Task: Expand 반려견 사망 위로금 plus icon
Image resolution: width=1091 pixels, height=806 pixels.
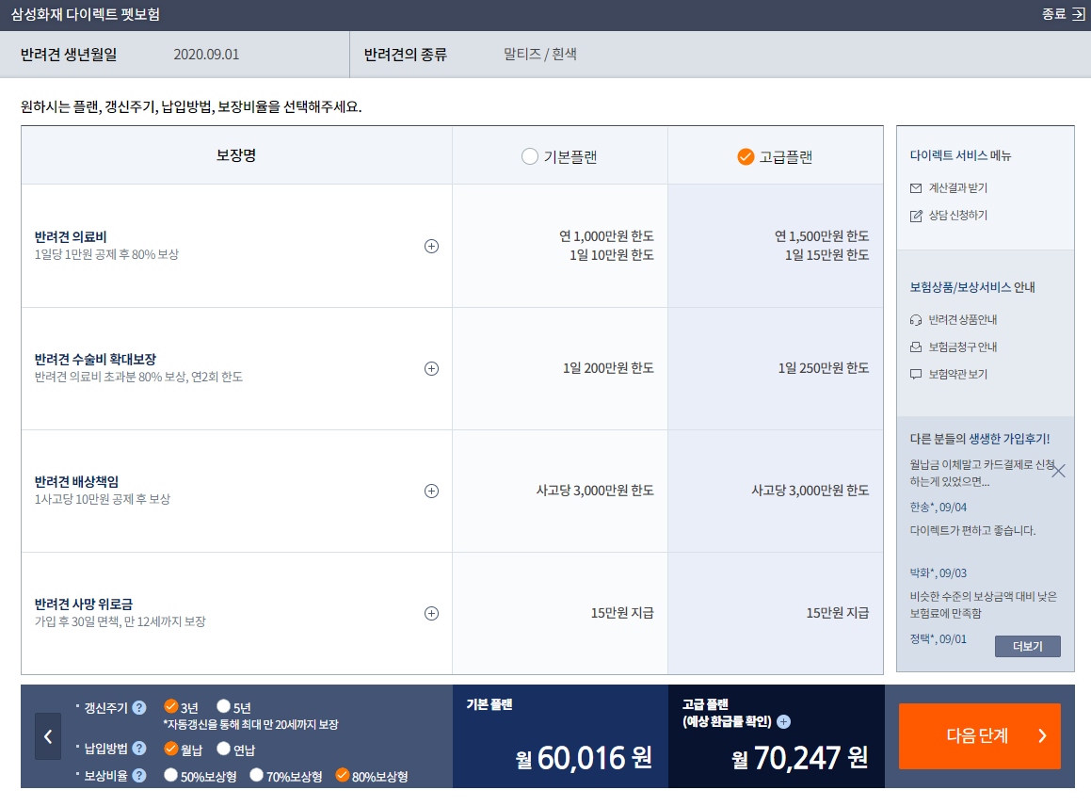Action: click(x=431, y=613)
